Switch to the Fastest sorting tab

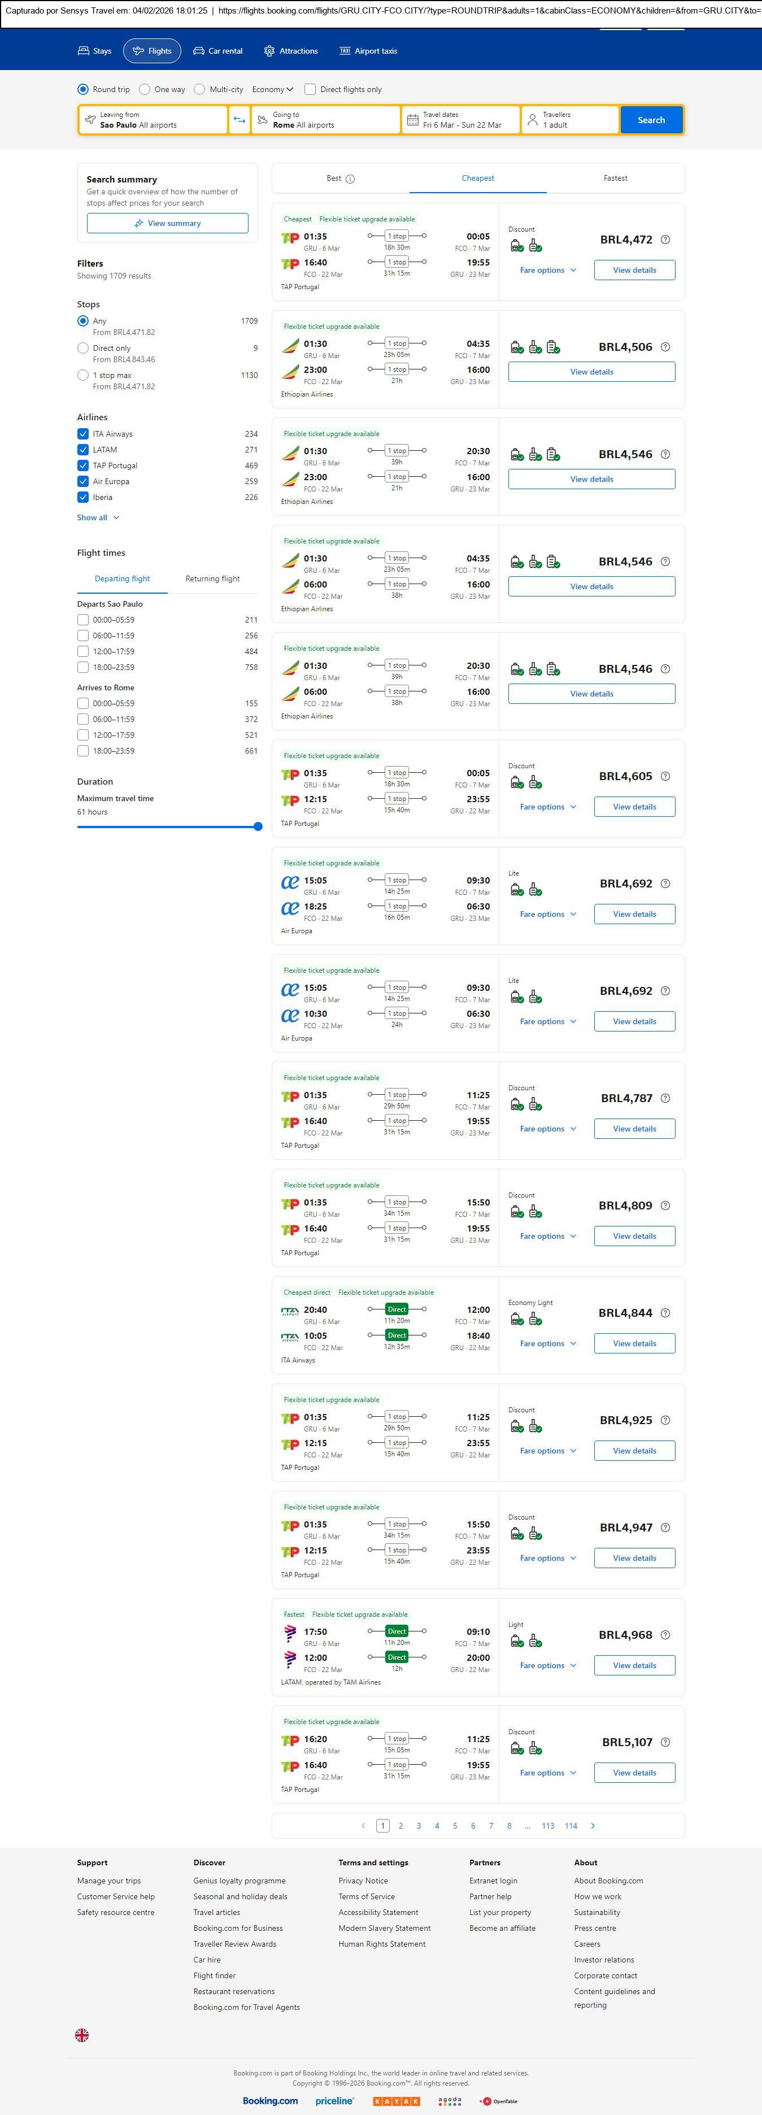coord(615,178)
